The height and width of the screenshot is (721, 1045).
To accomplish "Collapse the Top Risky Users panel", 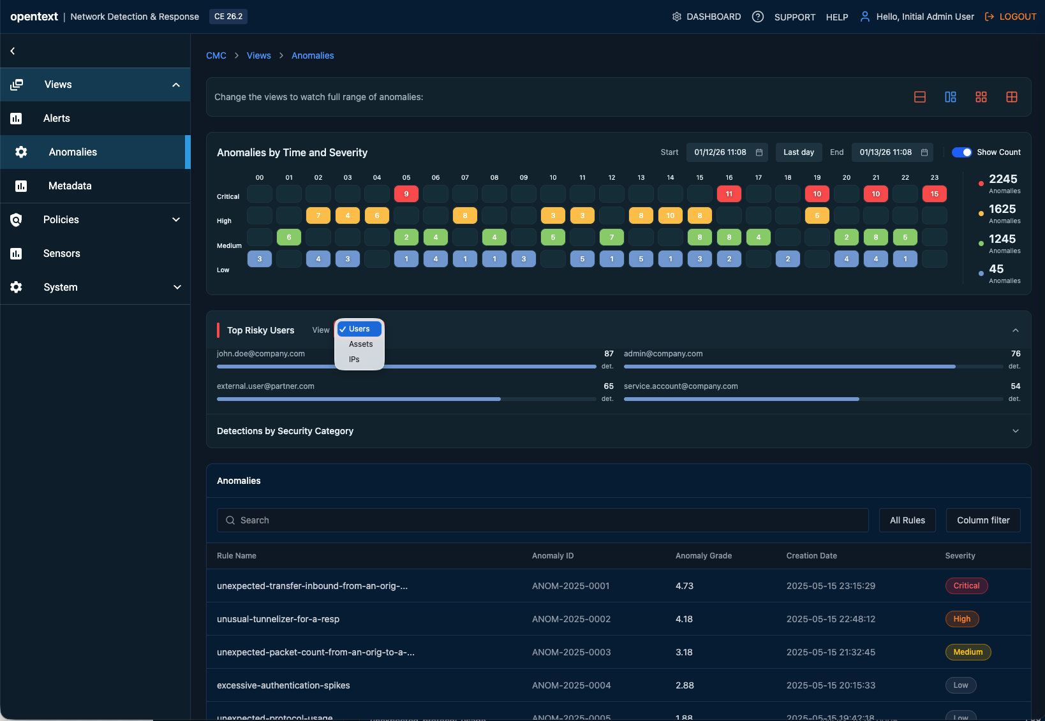I will pyautogui.click(x=1015, y=330).
